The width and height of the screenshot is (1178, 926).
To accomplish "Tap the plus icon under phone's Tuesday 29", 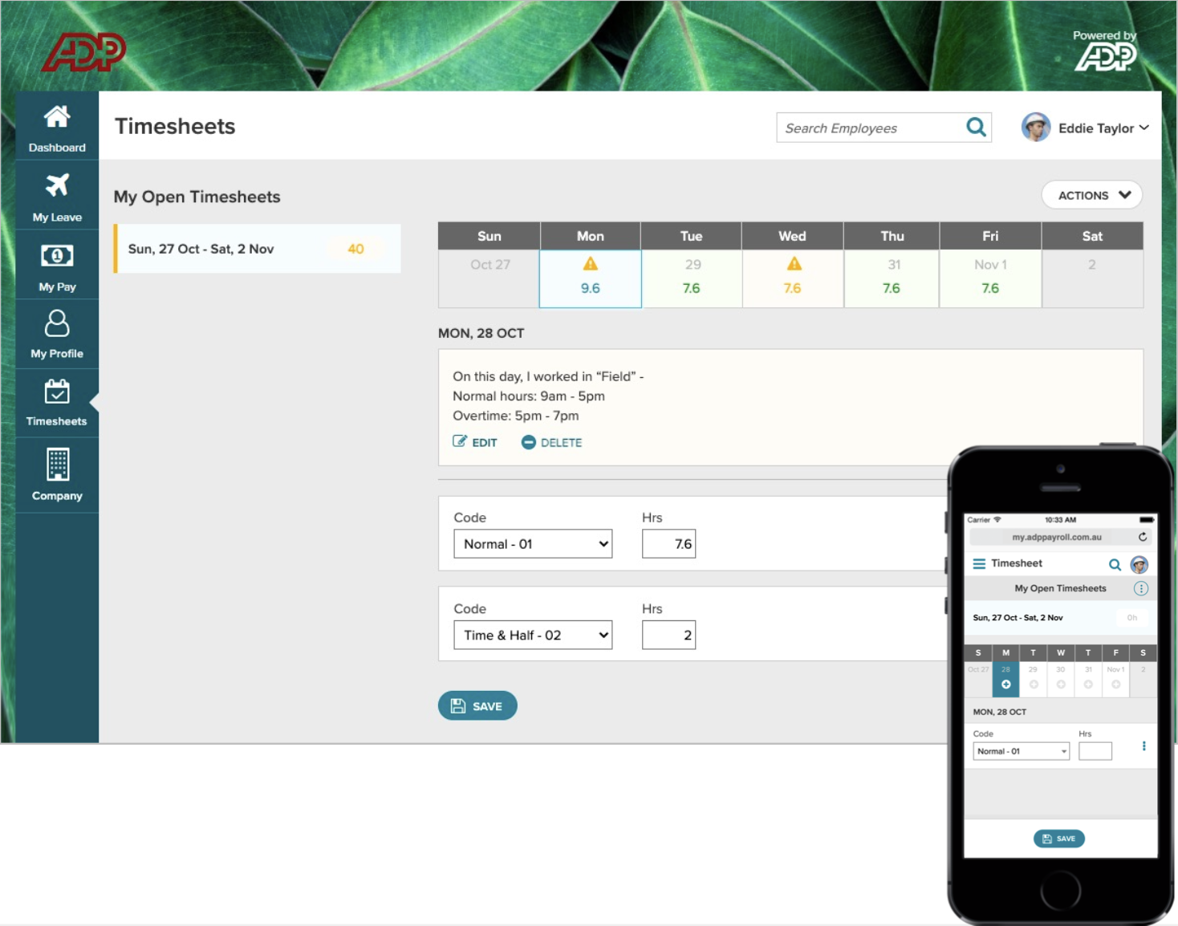I will [1034, 684].
